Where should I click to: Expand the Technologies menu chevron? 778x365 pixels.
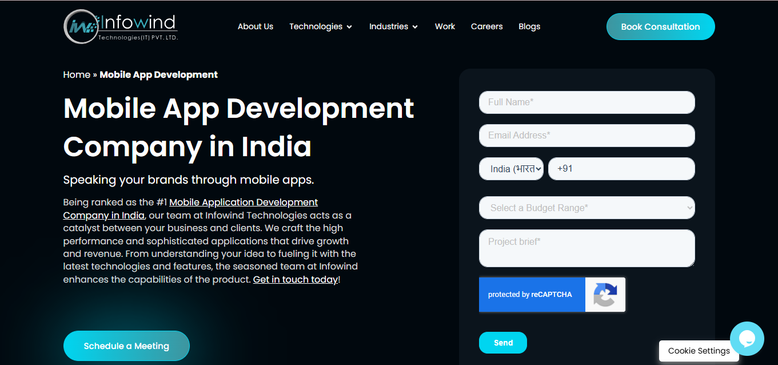pyautogui.click(x=349, y=27)
